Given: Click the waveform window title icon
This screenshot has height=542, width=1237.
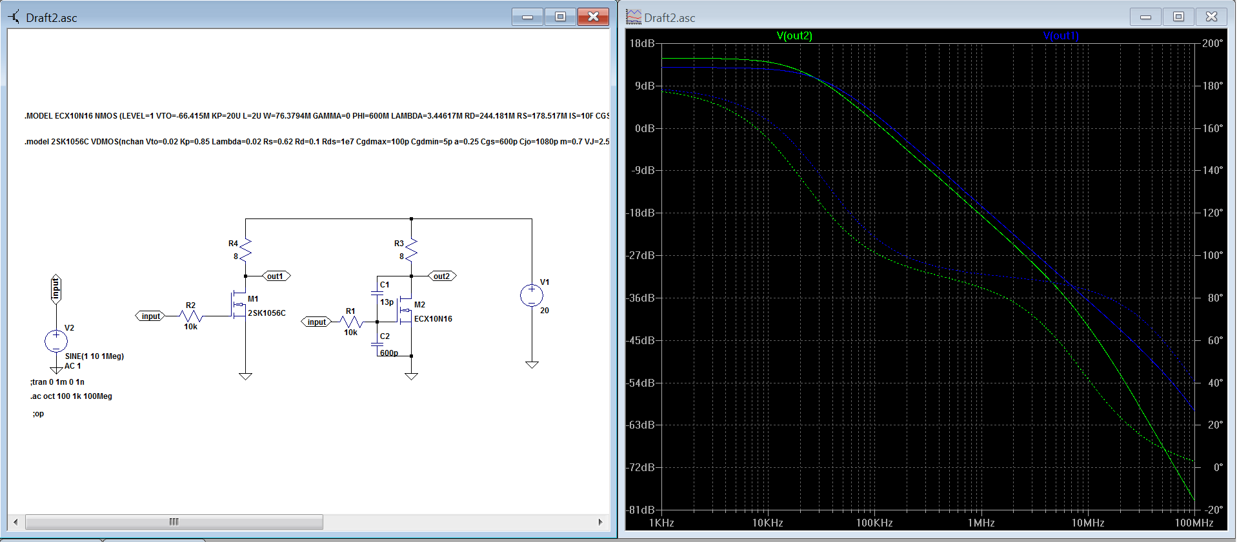Looking at the screenshot, I should (x=634, y=17).
